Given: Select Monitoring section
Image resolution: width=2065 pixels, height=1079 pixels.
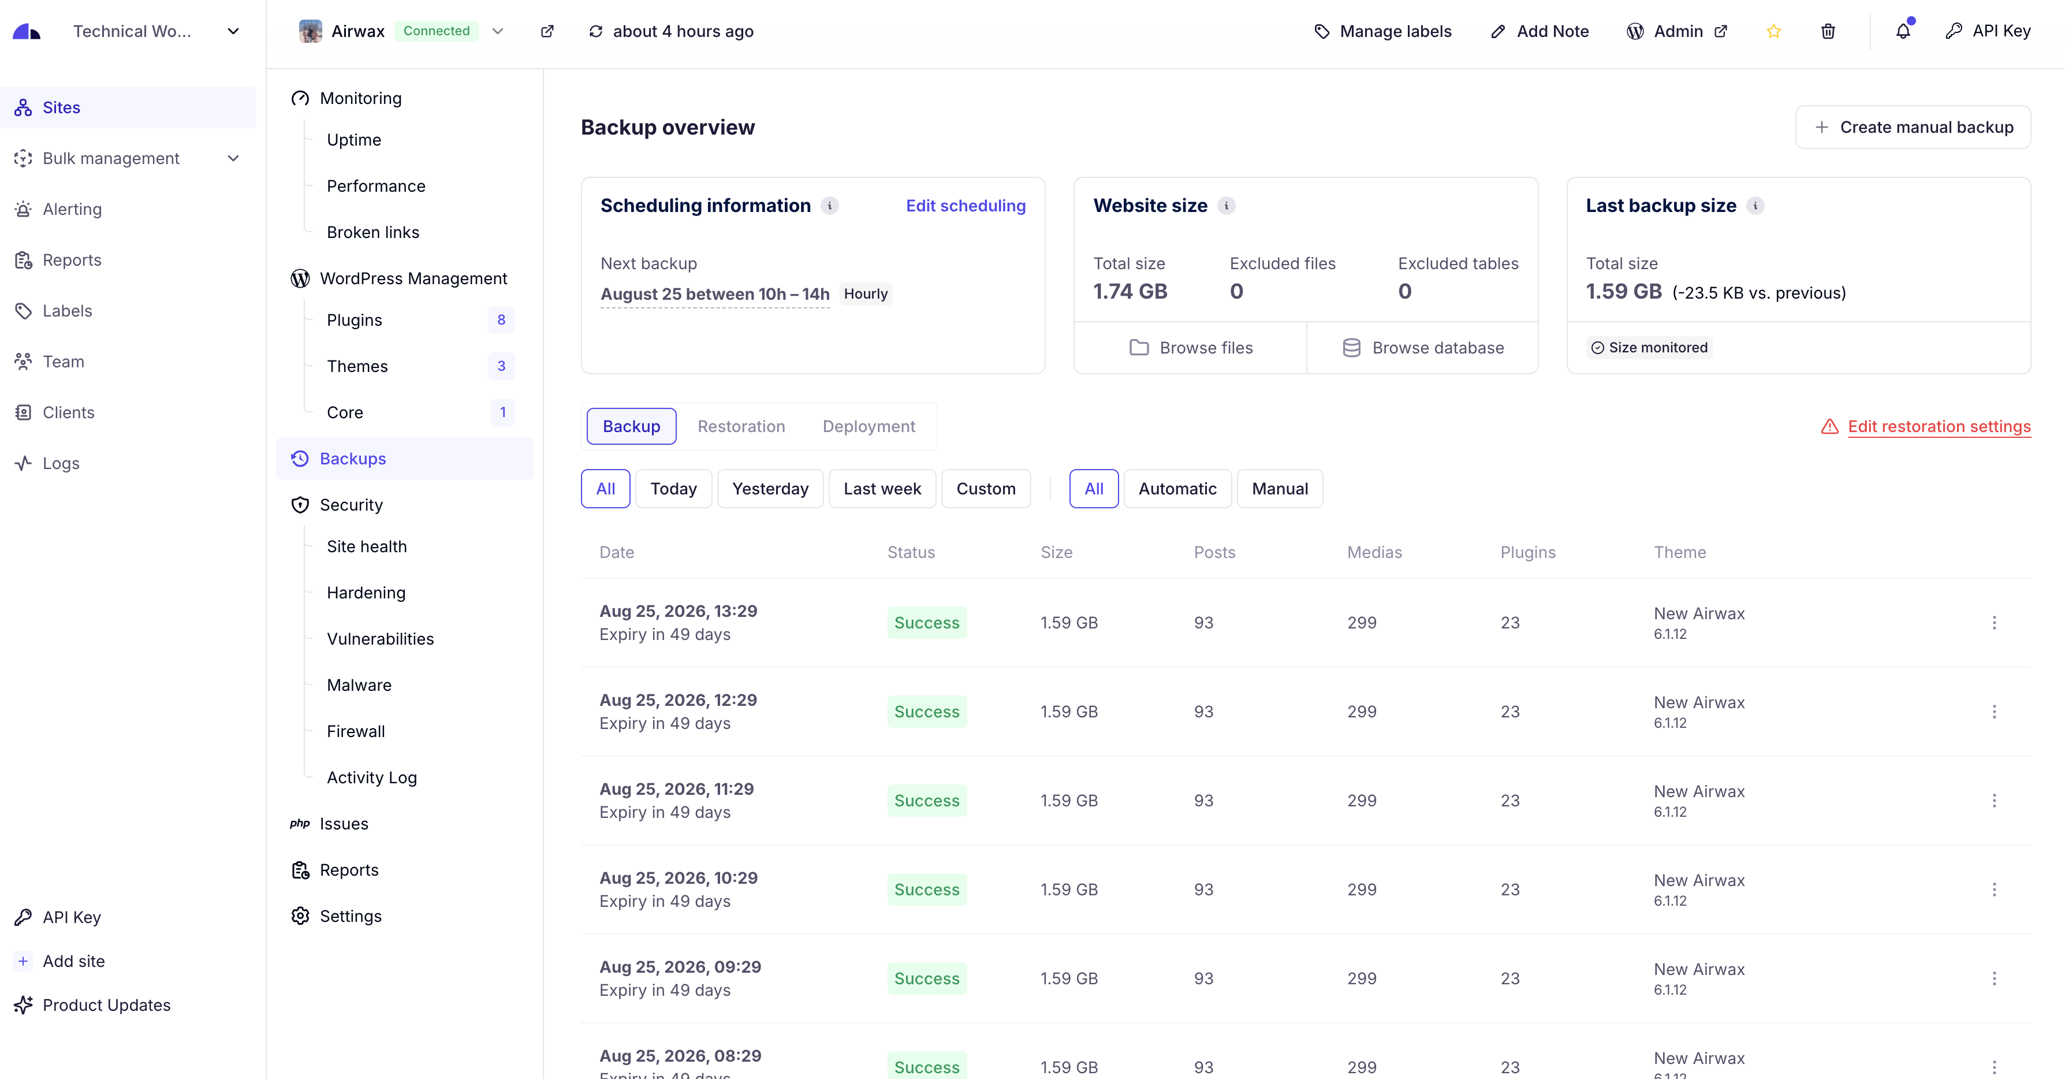Looking at the screenshot, I should click(345, 98).
